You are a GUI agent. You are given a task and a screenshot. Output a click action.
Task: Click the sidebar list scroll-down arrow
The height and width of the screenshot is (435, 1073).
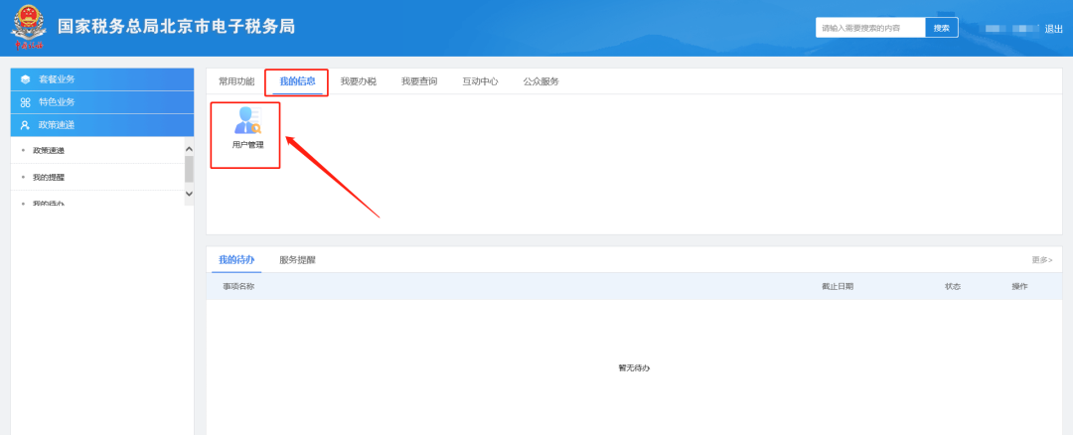190,195
